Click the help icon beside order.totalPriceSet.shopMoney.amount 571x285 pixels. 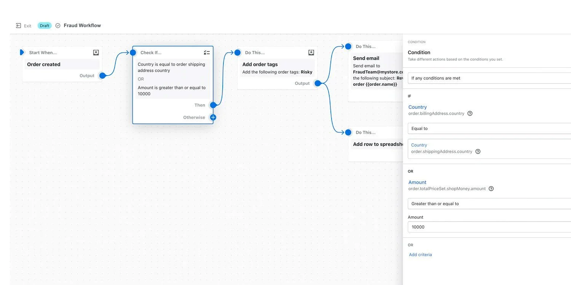pos(491,188)
